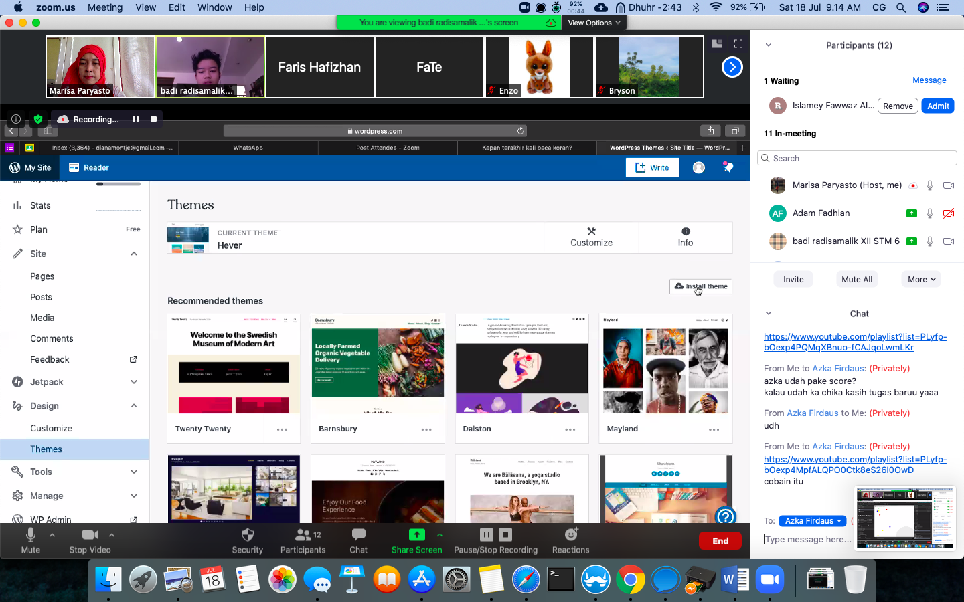Click WordPress profile avatar icon
Viewport: 964px width, 602px height.
699,167
